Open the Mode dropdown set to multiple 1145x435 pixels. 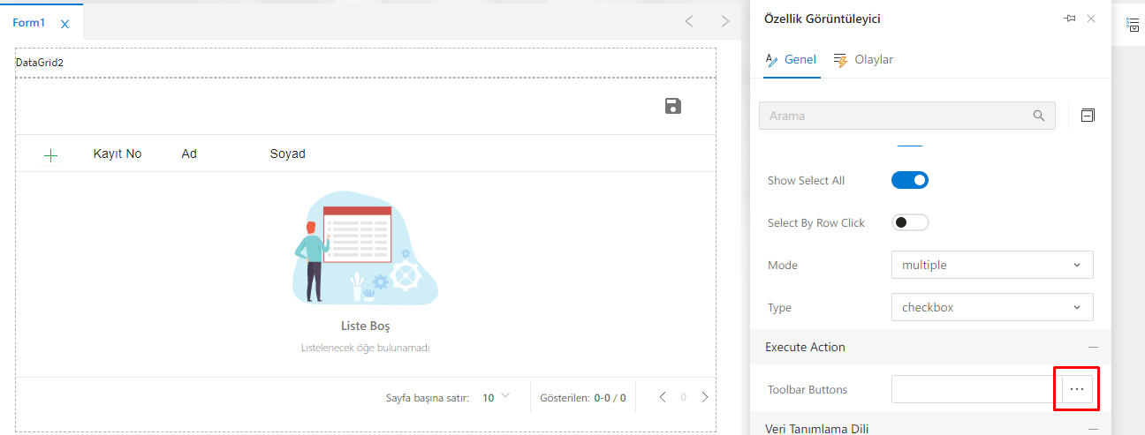991,265
